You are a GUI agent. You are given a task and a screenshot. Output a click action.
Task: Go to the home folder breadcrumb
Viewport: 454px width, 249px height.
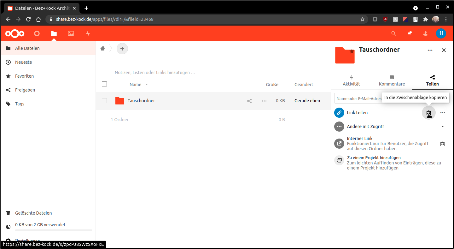pos(103,49)
